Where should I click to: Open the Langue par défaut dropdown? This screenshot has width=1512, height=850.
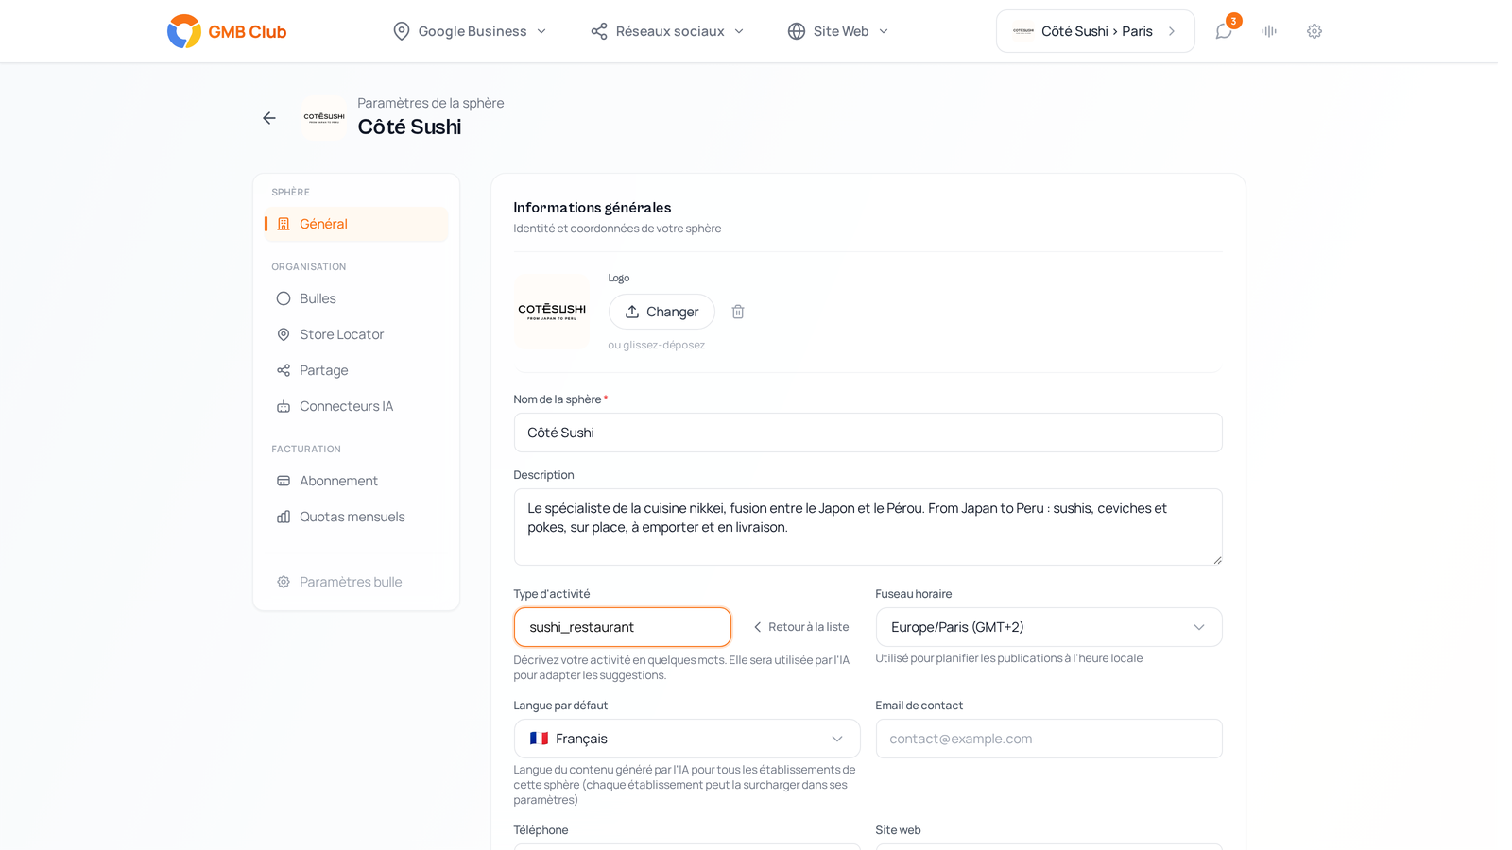pos(687,739)
